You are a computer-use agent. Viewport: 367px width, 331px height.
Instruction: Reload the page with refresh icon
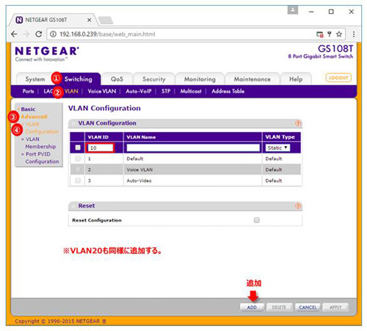[38, 34]
